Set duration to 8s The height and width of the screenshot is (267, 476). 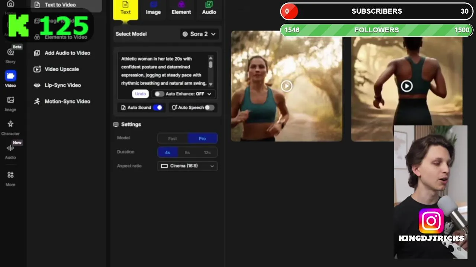click(x=187, y=152)
